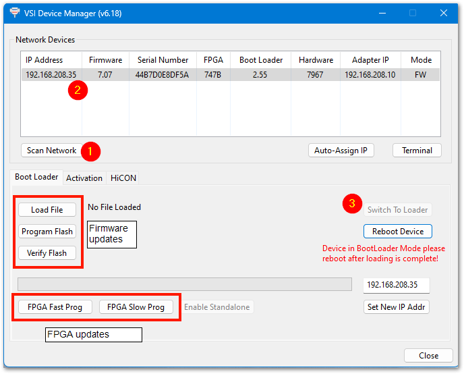Click the FPGA Fast Prog button
The height and width of the screenshot is (374, 464).
55,307
